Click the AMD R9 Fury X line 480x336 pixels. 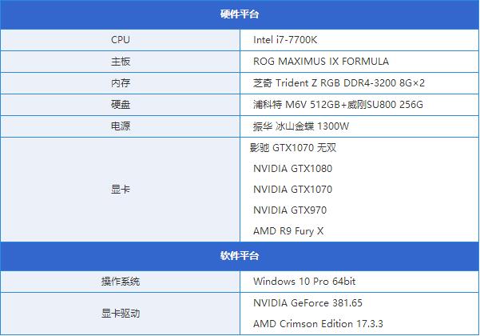pos(288,231)
